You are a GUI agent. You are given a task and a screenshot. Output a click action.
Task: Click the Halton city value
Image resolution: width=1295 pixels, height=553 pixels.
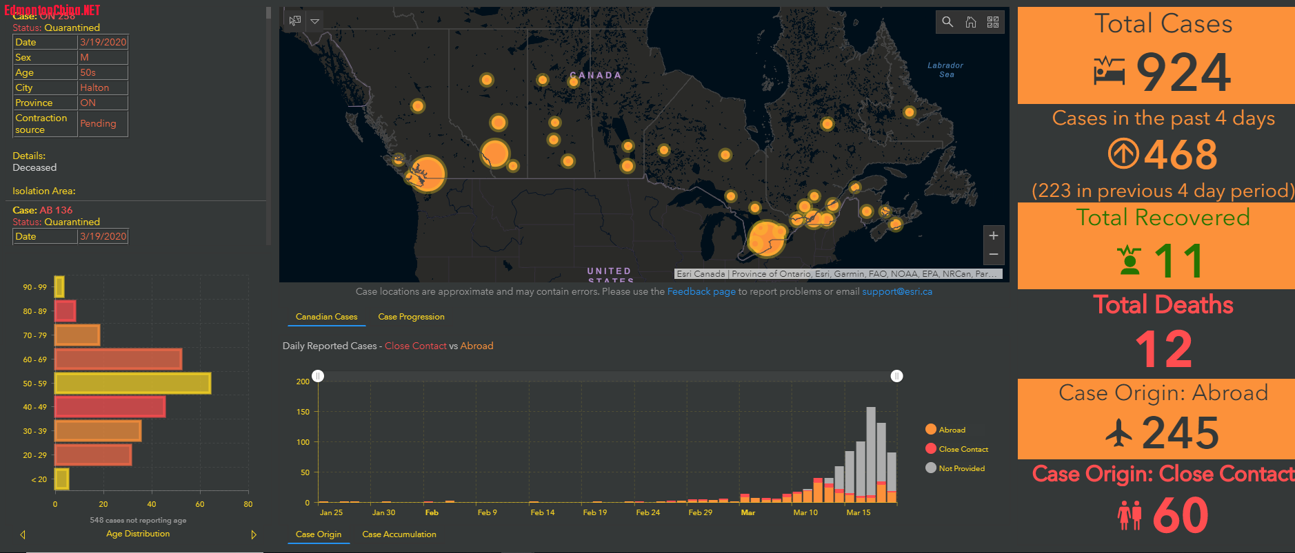point(94,87)
